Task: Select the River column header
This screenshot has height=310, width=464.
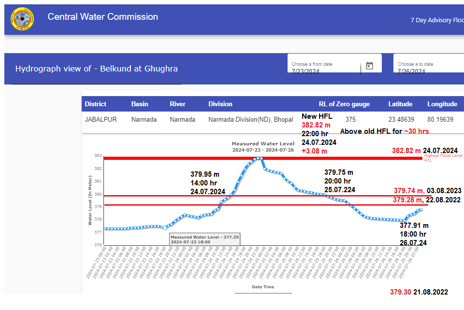Action: tap(178, 104)
